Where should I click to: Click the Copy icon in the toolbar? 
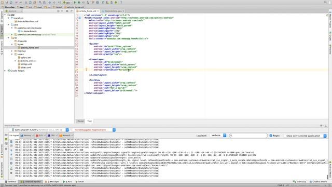(30, 2)
